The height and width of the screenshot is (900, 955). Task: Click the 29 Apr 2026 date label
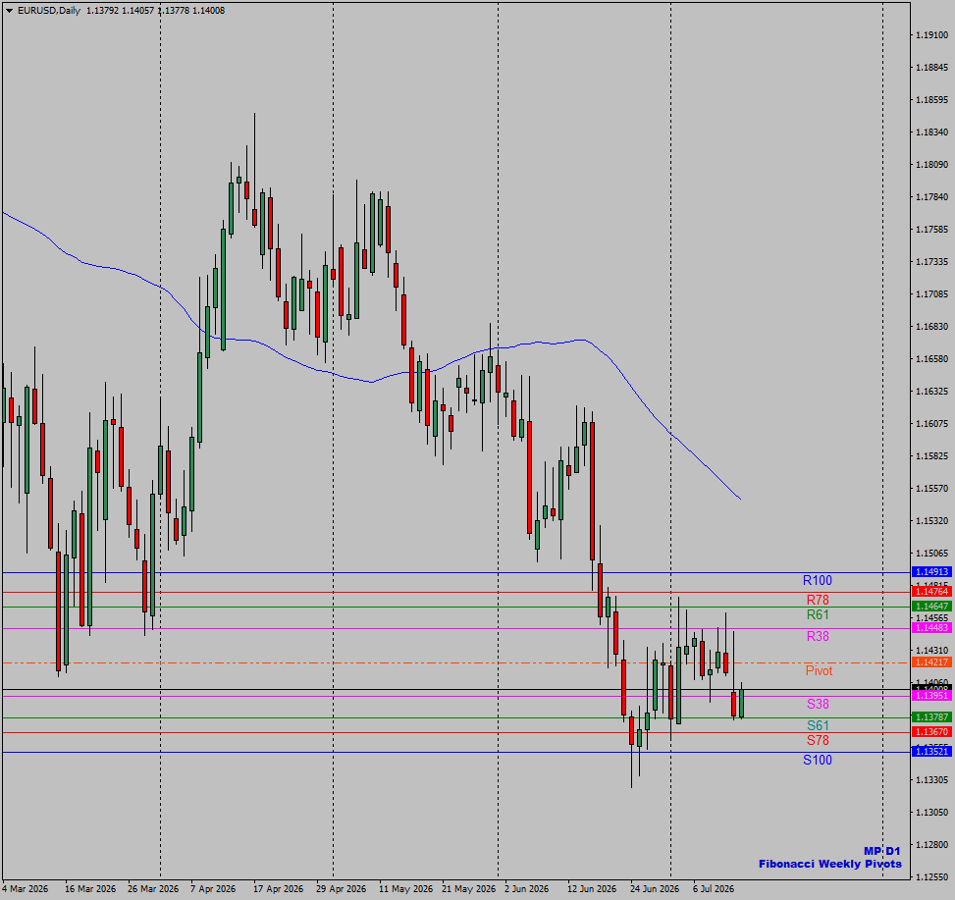pyautogui.click(x=342, y=889)
